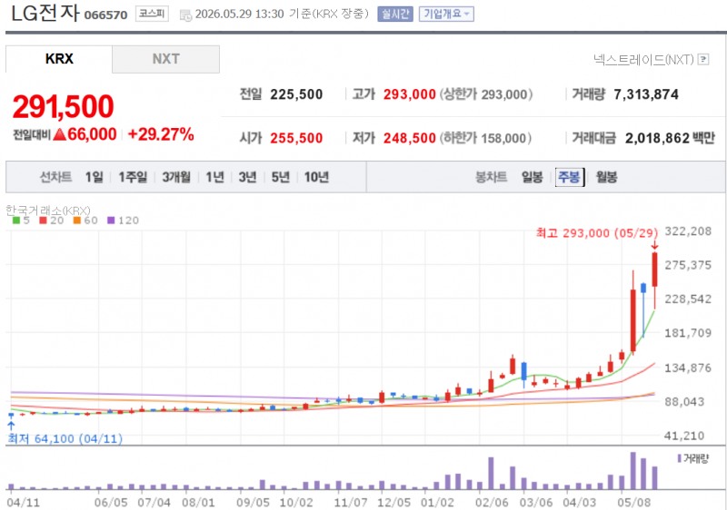Open the 넥스트레이드(NXT) help link

[x=643, y=59]
